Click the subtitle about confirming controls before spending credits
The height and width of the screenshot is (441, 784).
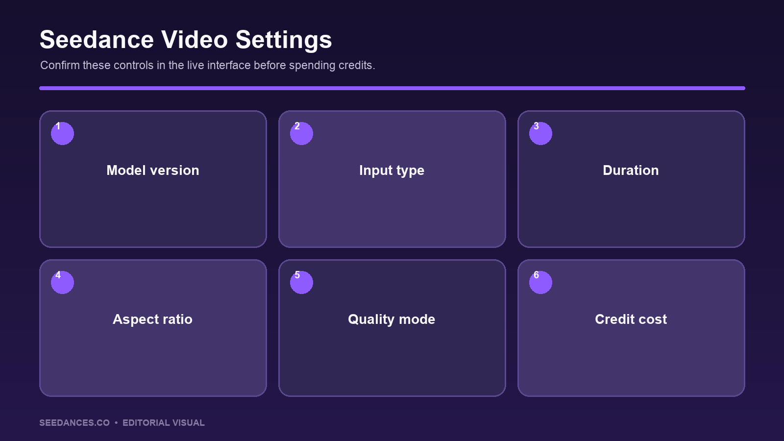tap(207, 65)
